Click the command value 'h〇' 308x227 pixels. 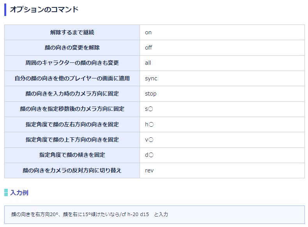[x=149, y=124]
